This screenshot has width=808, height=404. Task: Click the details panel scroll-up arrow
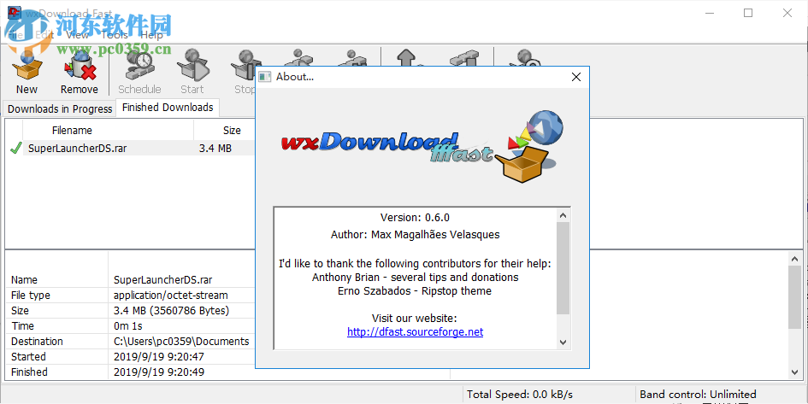click(x=794, y=258)
